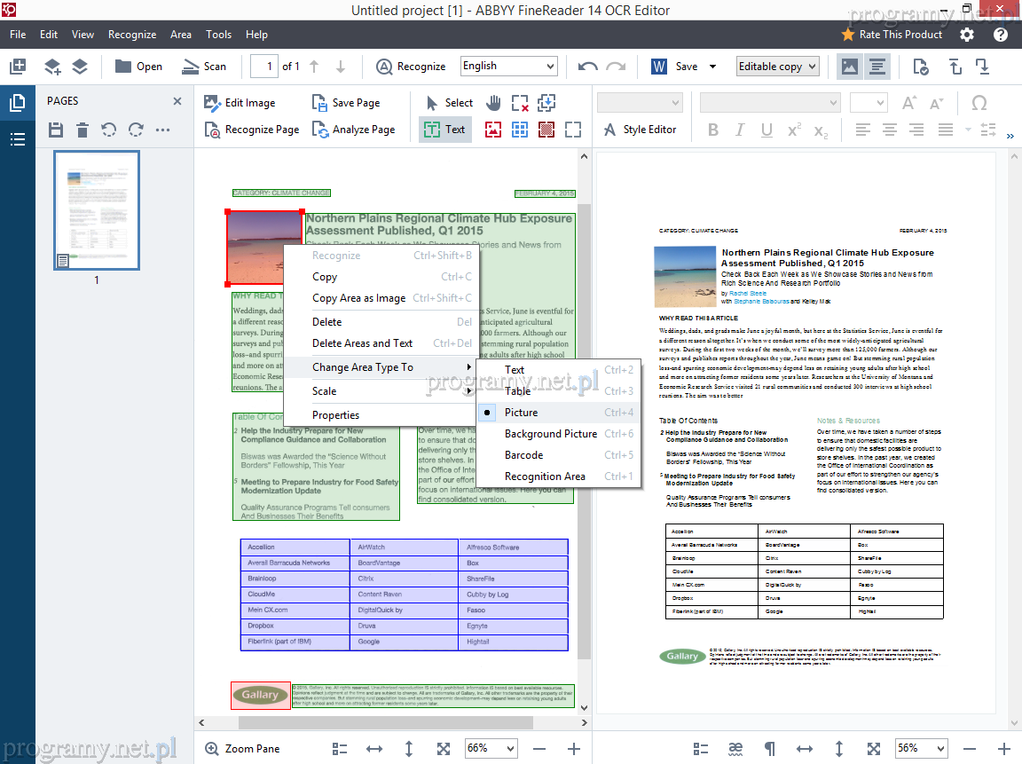This screenshot has width=1022, height=764.
Task: Open the Recognize menu in menu bar
Action: [x=132, y=35]
